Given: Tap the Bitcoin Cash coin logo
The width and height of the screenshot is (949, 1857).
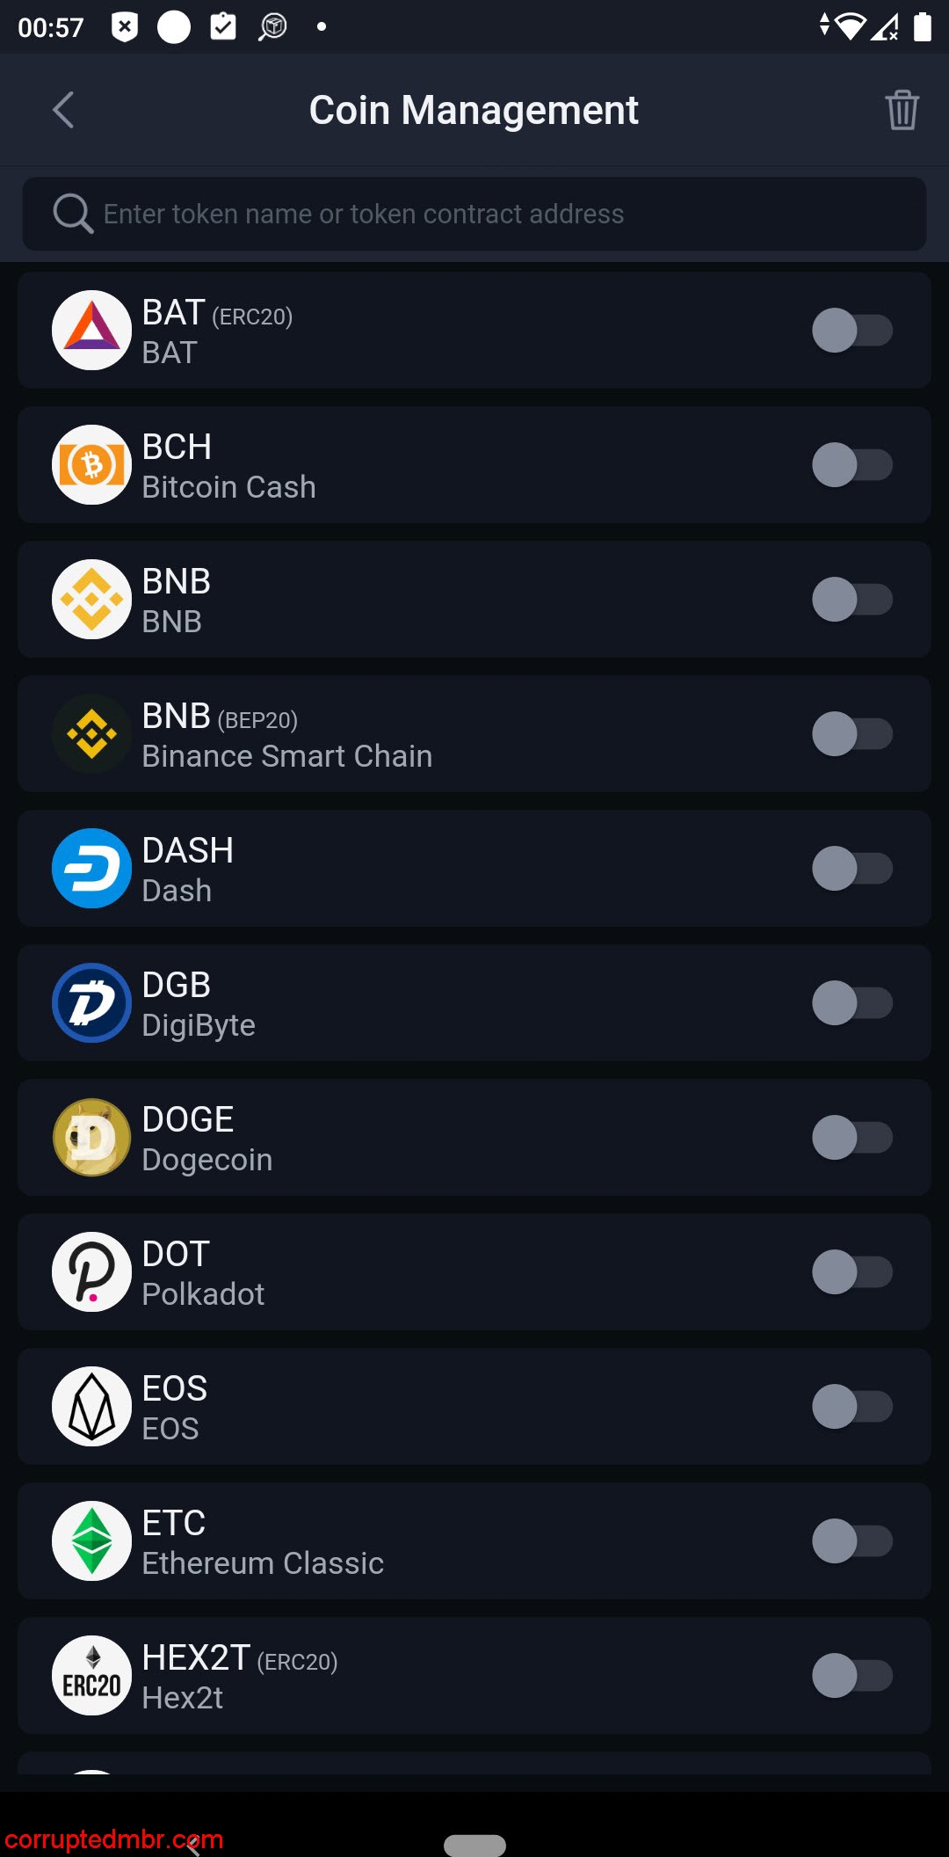Looking at the screenshot, I should click(x=92, y=465).
